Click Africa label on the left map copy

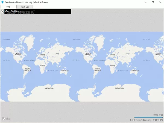pos(43,65)
